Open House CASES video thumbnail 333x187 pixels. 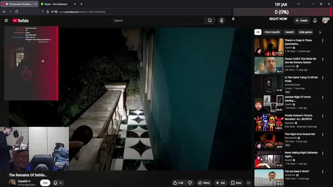click(x=269, y=65)
